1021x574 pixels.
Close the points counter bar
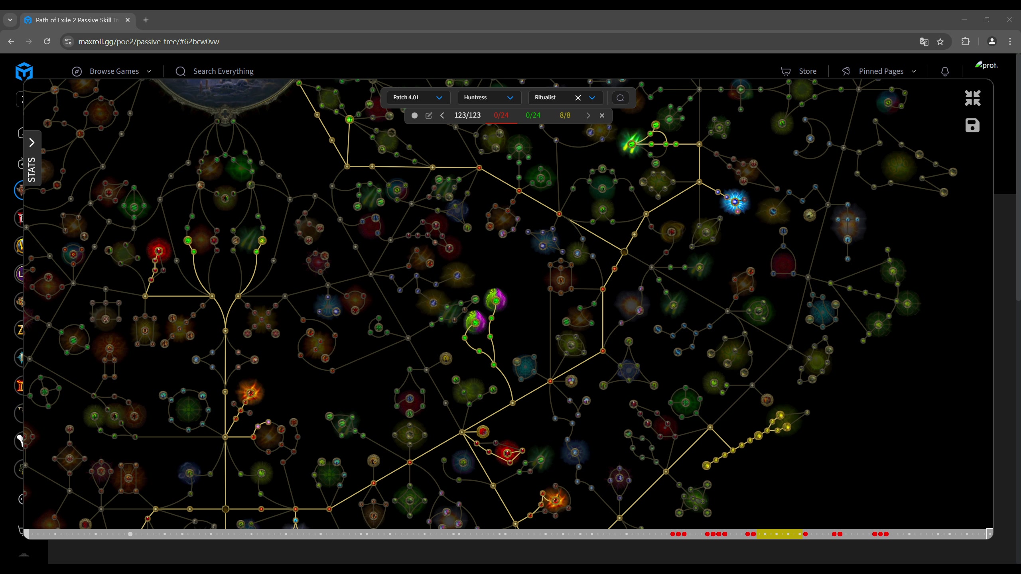[x=602, y=116]
